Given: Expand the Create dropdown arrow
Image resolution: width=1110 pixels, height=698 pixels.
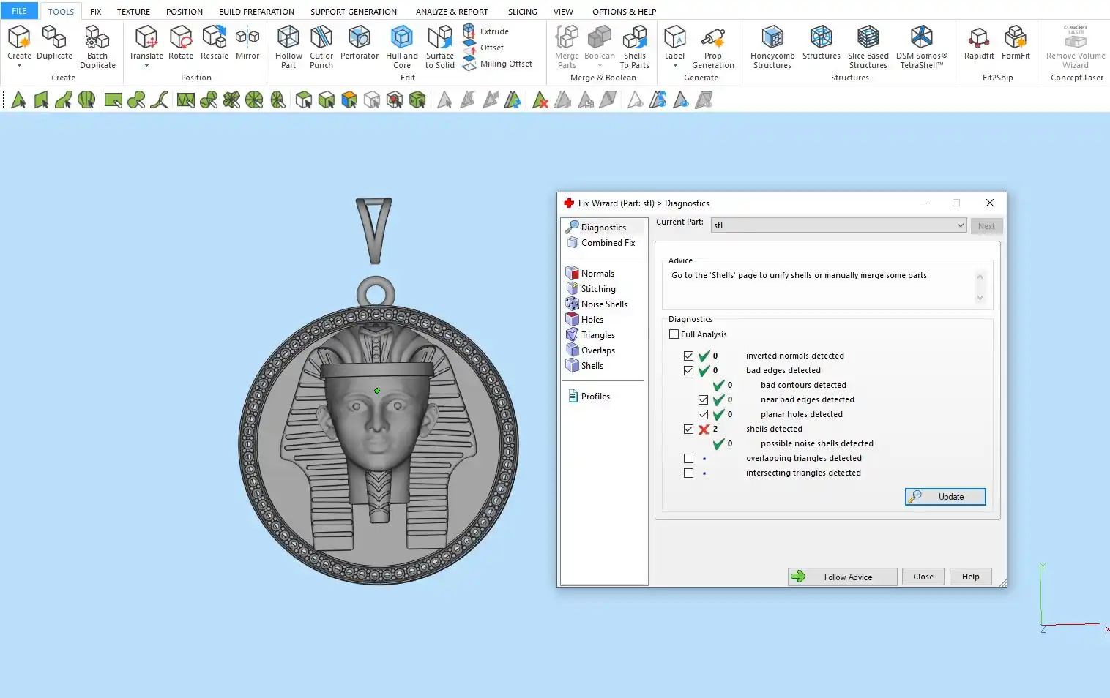Looking at the screenshot, I should pos(19,66).
